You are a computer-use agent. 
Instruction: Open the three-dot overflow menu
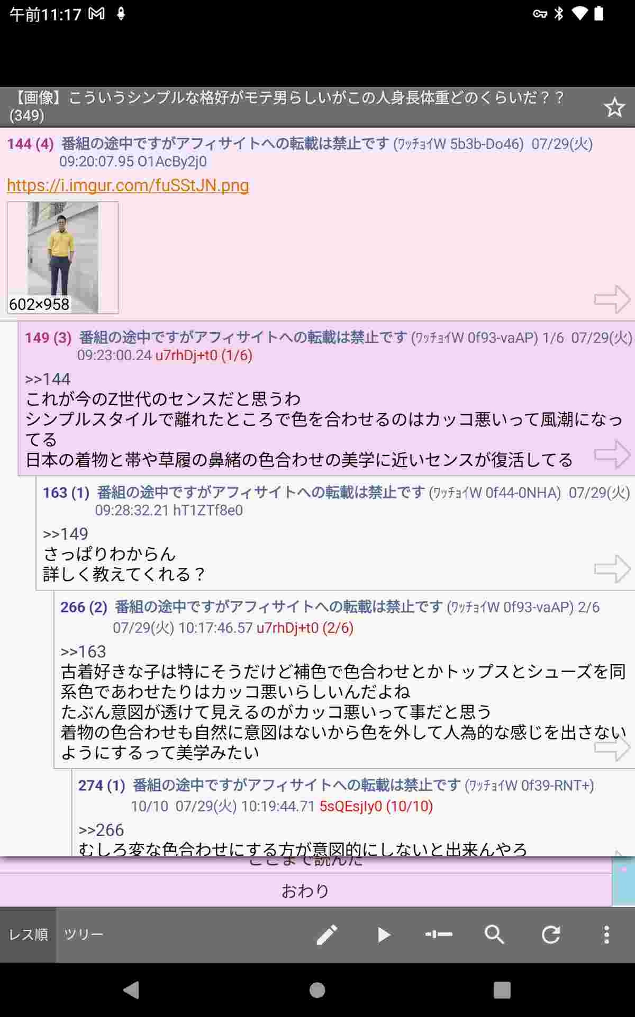(x=606, y=934)
